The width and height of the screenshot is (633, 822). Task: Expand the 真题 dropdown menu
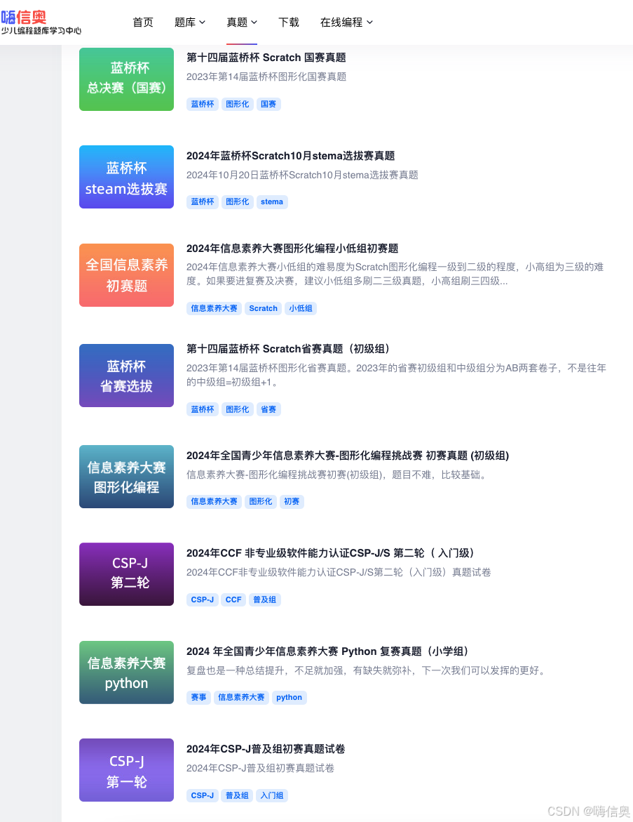pyautogui.click(x=241, y=22)
